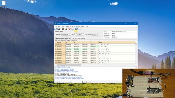This screenshot has height=98, width=175.
Task: Click the 4 column header
Action: pos(78,42)
